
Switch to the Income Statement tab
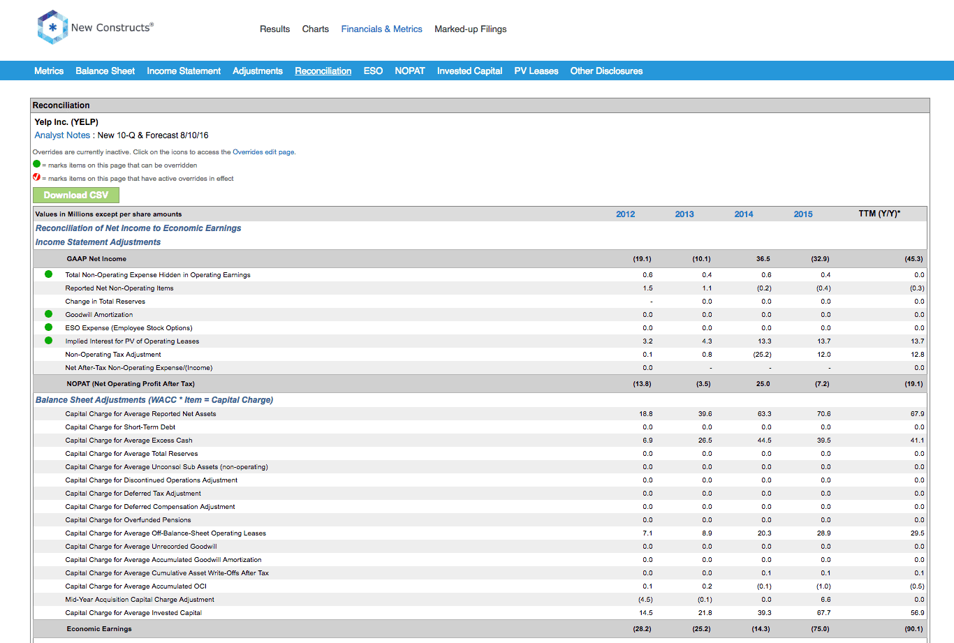[184, 71]
